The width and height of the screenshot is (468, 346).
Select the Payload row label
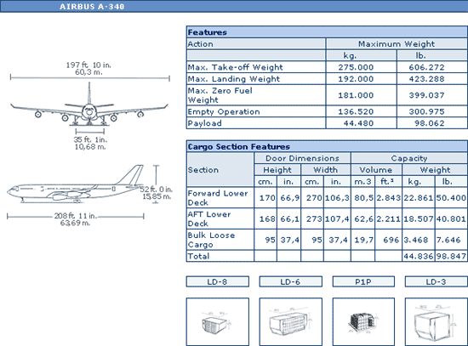pyautogui.click(x=205, y=123)
